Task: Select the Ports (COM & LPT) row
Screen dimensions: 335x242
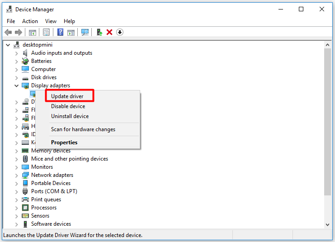Action: [54, 191]
